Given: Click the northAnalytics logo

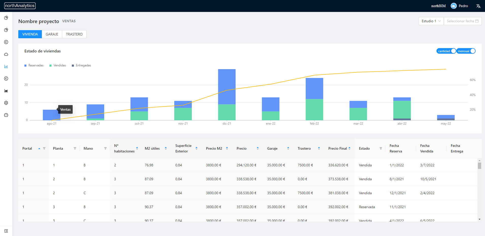Looking at the screenshot, I should point(20,6).
